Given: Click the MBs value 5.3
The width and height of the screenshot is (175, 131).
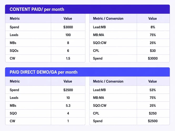Looking at the screenshot, I should [x=68, y=105].
